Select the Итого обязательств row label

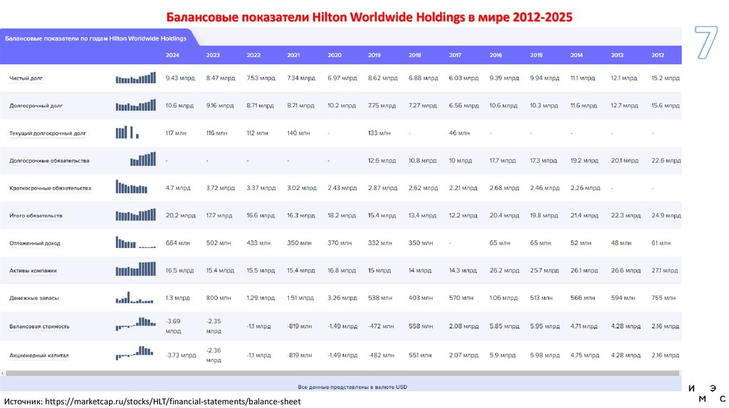point(36,215)
